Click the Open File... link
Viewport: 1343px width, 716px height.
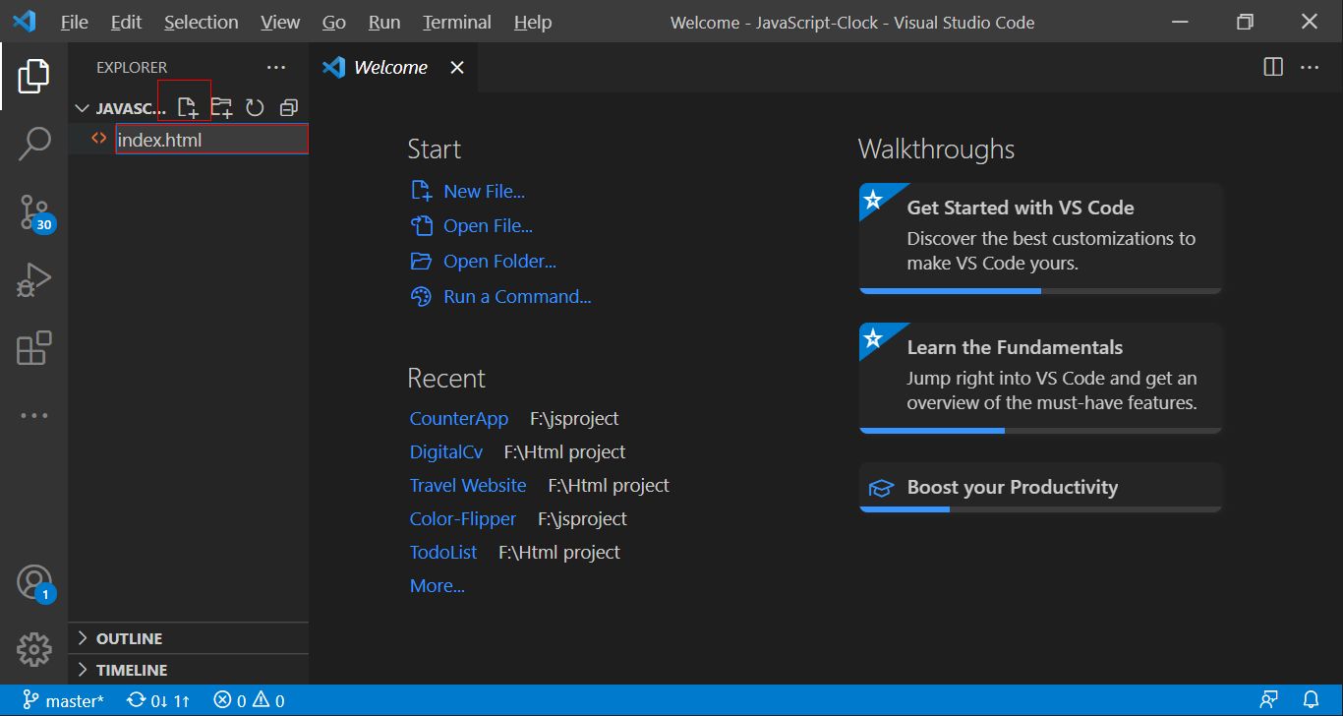(488, 226)
